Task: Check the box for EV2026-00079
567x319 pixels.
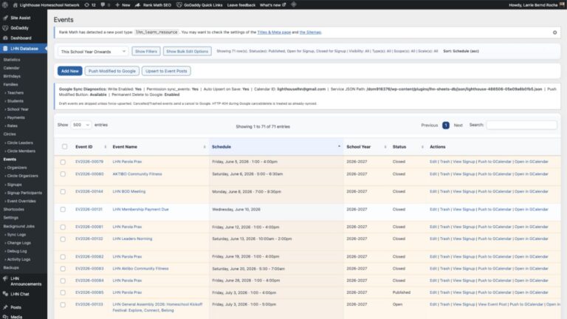Action: click(63, 162)
